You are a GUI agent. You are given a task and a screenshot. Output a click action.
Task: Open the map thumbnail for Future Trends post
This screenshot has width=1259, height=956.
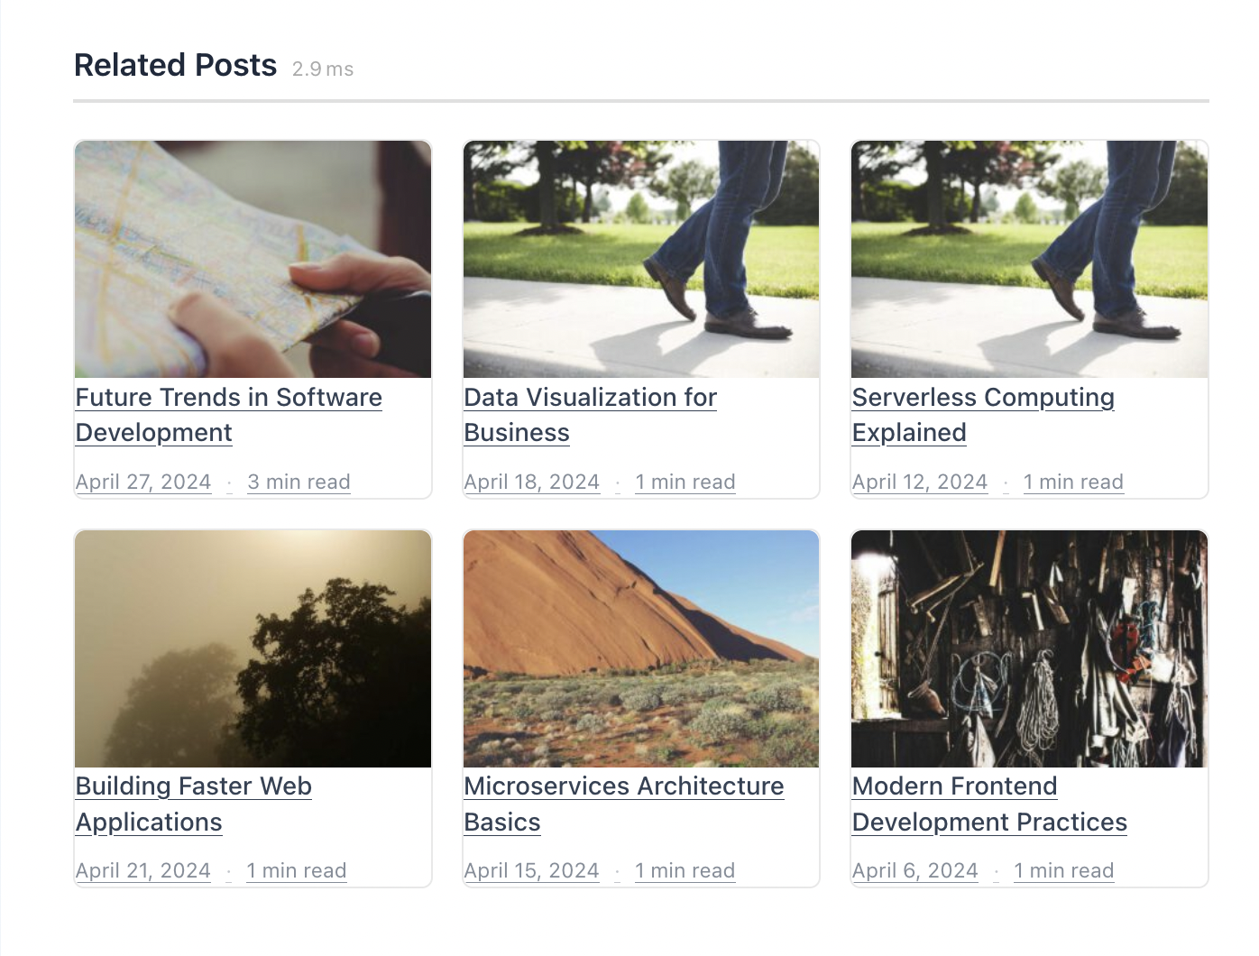coord(253,259)
